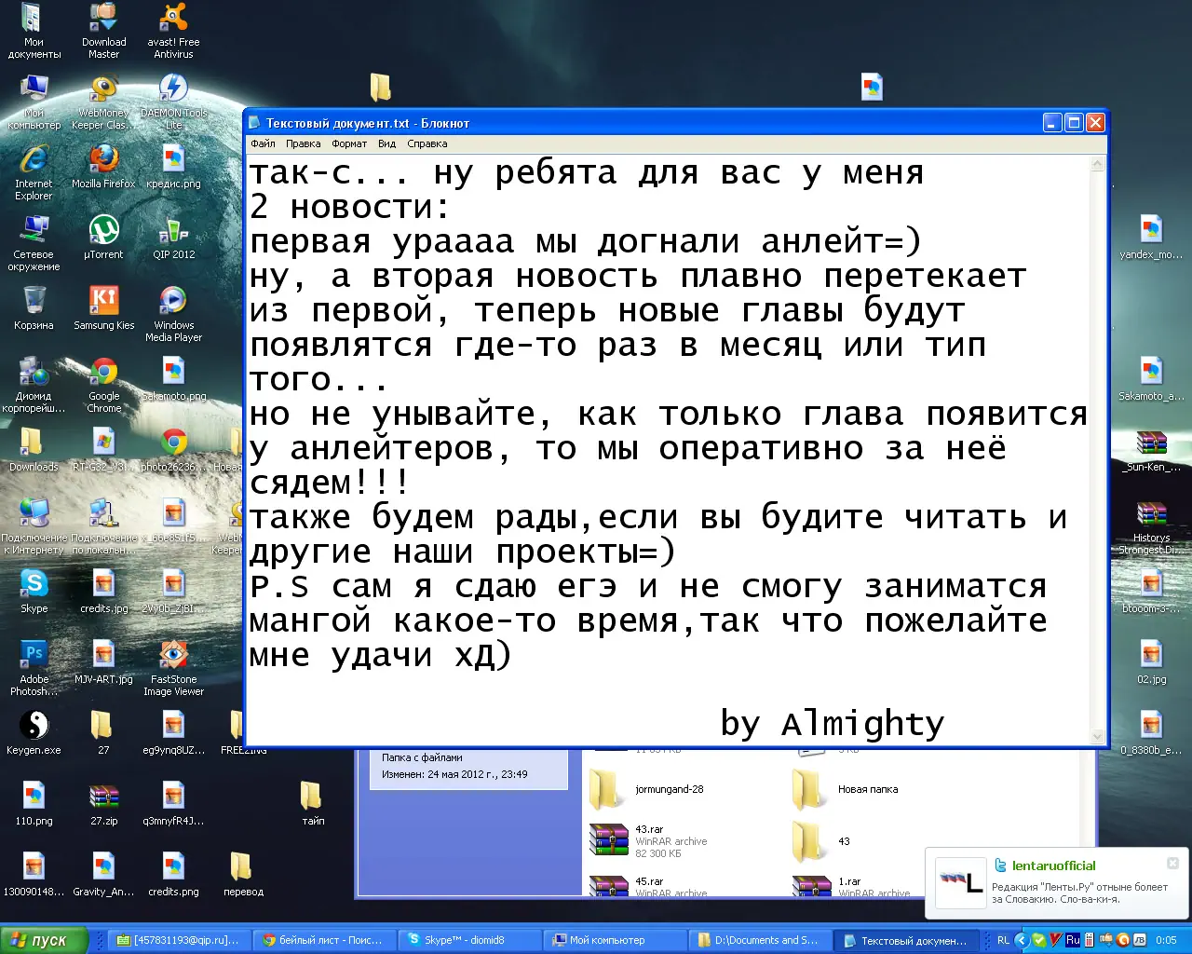Click the Windows Media Player shortcut
This screenshot has height=954, width=1192.
point(173,301)
